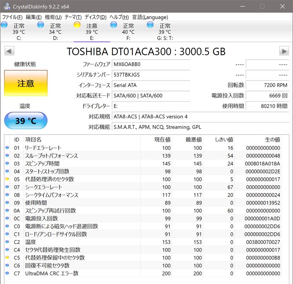Click the status dot for スループットパフォーマンス row

click(7, 156)
